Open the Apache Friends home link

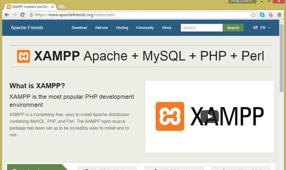(27, 28)
